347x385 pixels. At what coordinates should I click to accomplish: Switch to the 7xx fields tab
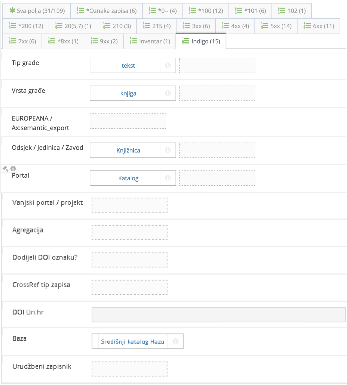coord(22,41)
